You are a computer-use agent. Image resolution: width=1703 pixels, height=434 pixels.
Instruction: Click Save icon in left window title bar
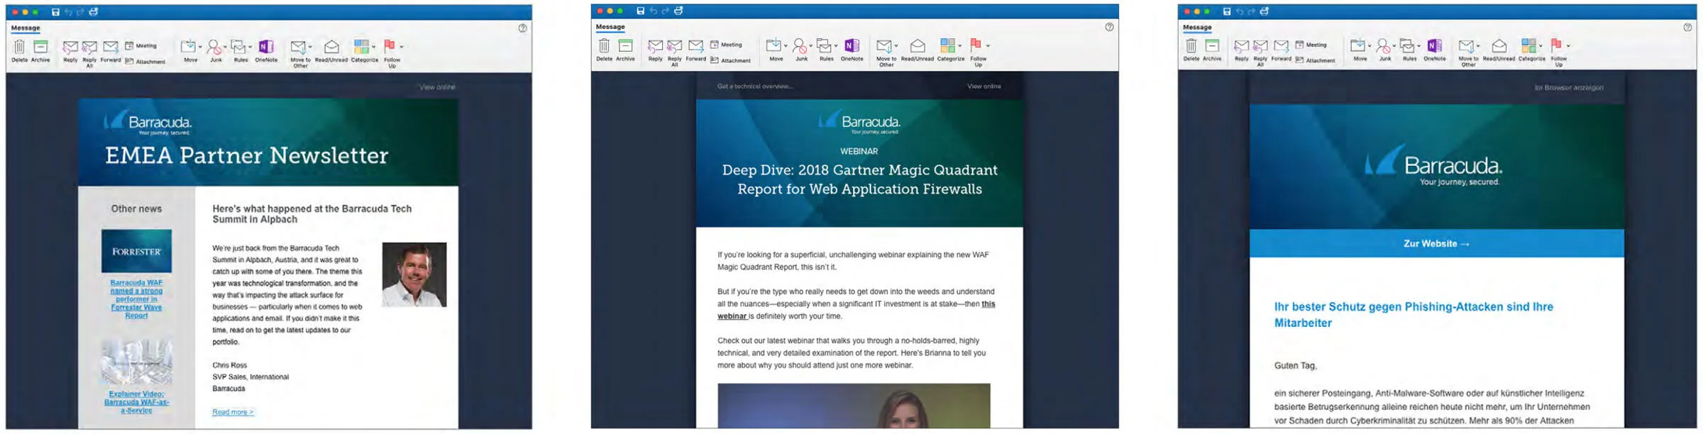pyautogui.click(x=55, y=12)
